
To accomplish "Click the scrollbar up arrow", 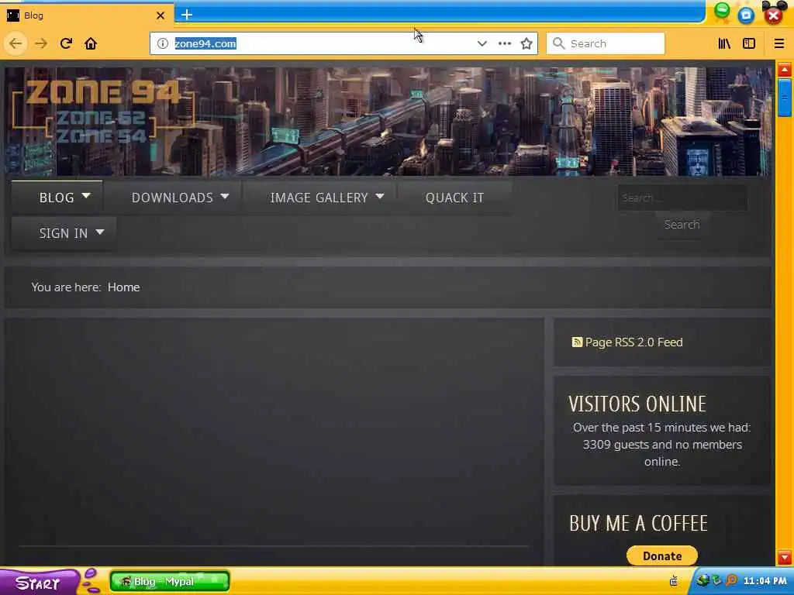I will click(785, 69).
